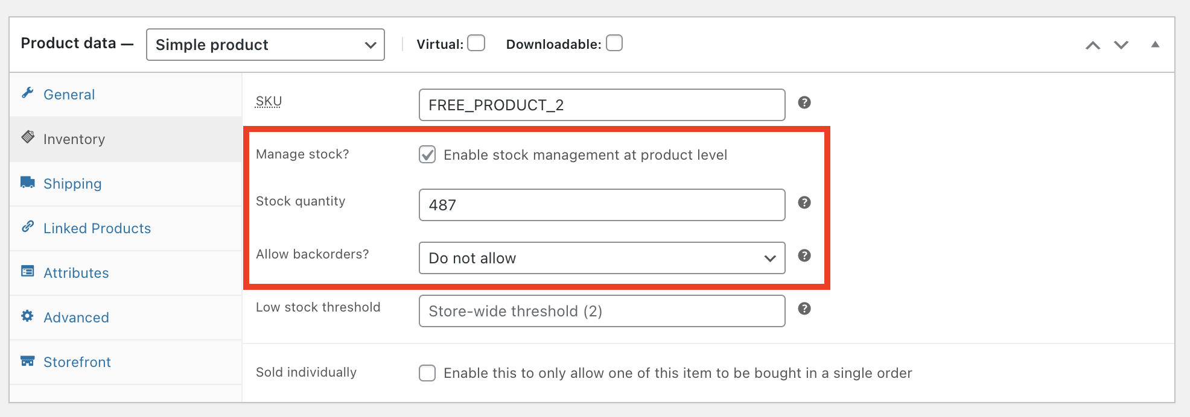The image size is (1190, 417).
Task: Click the Inventory tab tag icon
Action: [x=28, y=137]
